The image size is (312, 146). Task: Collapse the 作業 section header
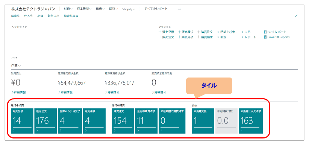point(16,65)
